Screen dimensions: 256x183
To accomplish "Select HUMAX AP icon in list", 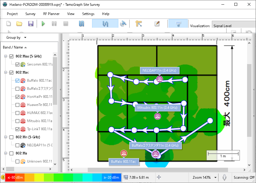I will click(23, 113).
